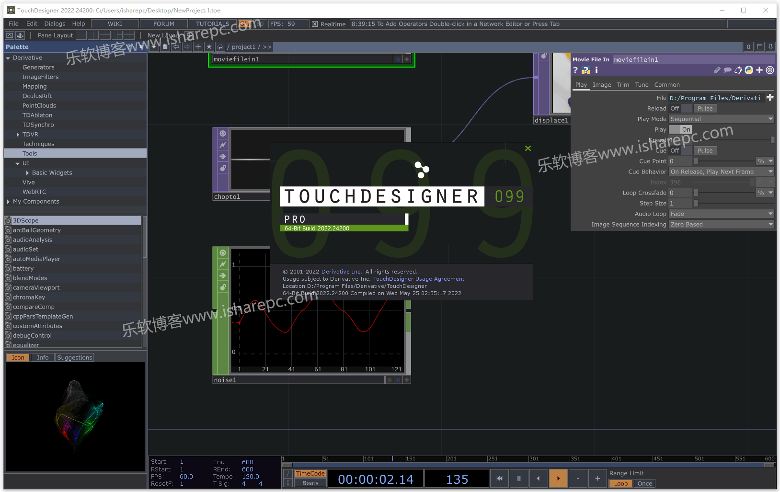
Task: Switch to Common parameter tab
Action: 667,85
